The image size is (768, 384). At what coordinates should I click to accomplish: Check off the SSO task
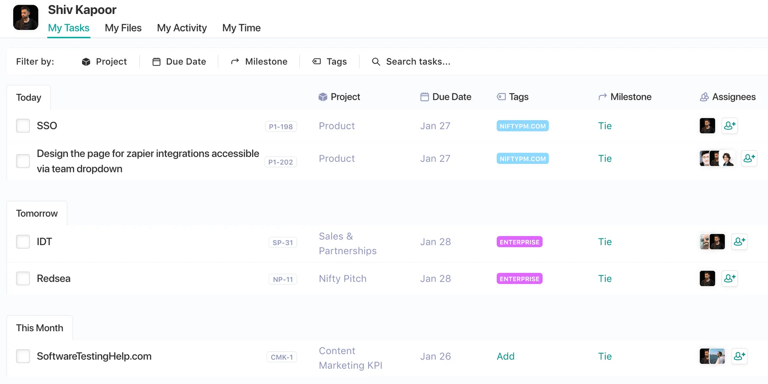coord(23,126)
